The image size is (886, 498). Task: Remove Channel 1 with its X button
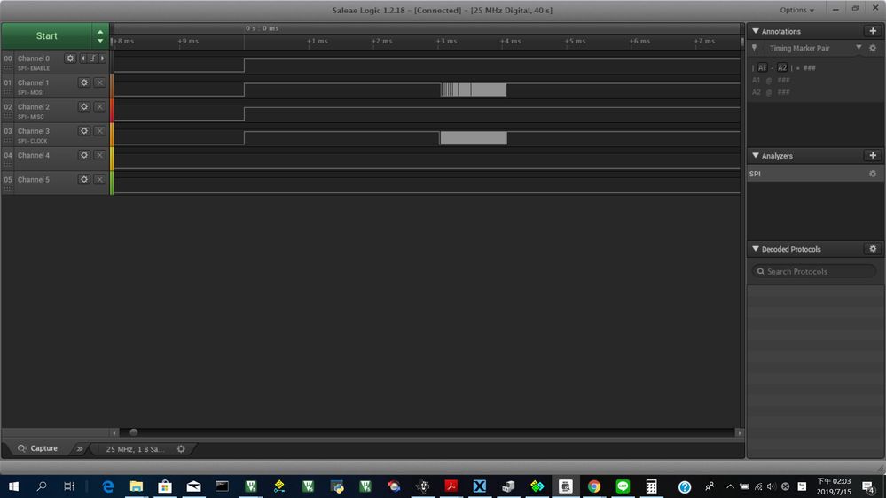pyautogui.click(x=99, y=82)
